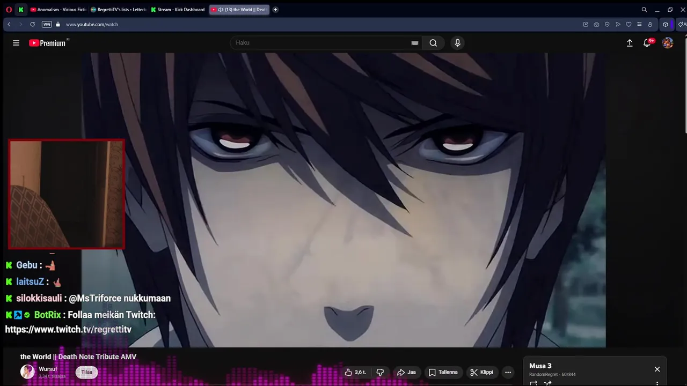Create a clip with Klippi
Image resolution: width=687 pixels, height=386 pixels.
[482, 372]
